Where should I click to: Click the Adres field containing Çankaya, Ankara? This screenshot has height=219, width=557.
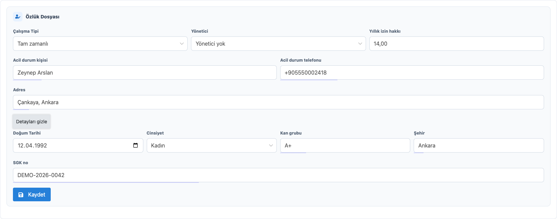click(278, 102)
